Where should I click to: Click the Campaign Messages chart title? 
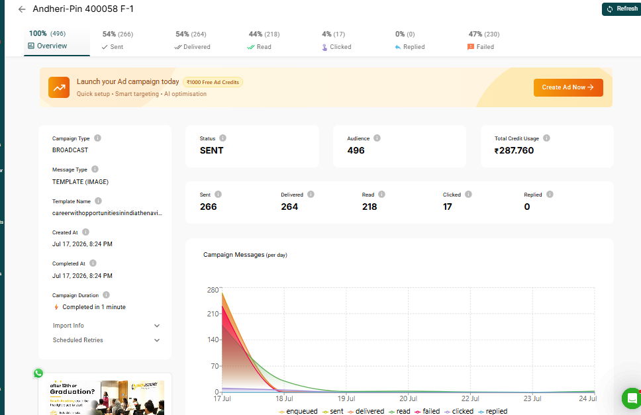[x=245, y=254]
